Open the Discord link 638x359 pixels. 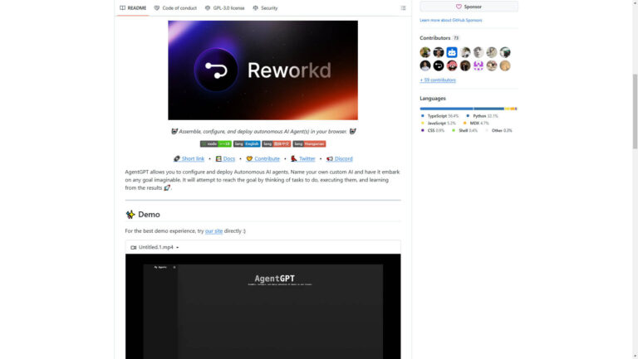(339, 159)
